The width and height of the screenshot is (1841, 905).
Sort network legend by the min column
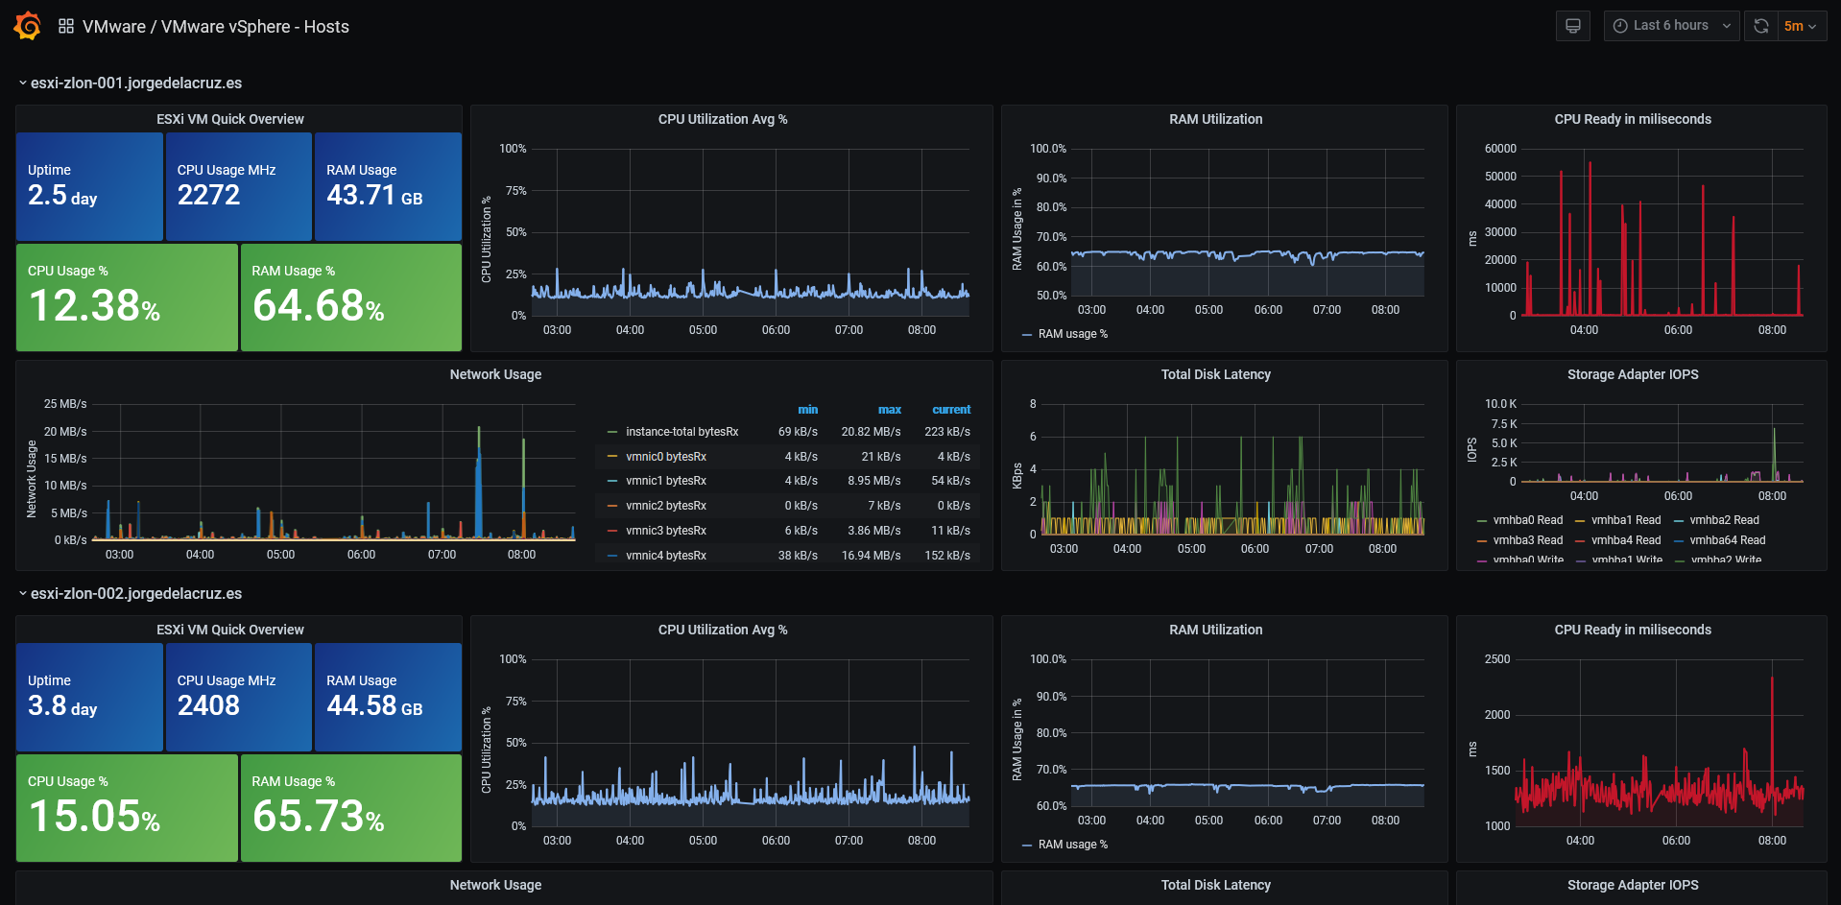pos(808,410)
